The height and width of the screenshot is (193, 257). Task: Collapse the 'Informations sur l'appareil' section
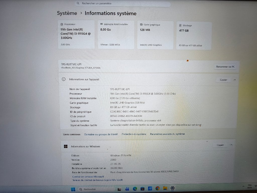click(x=235, y=80)
